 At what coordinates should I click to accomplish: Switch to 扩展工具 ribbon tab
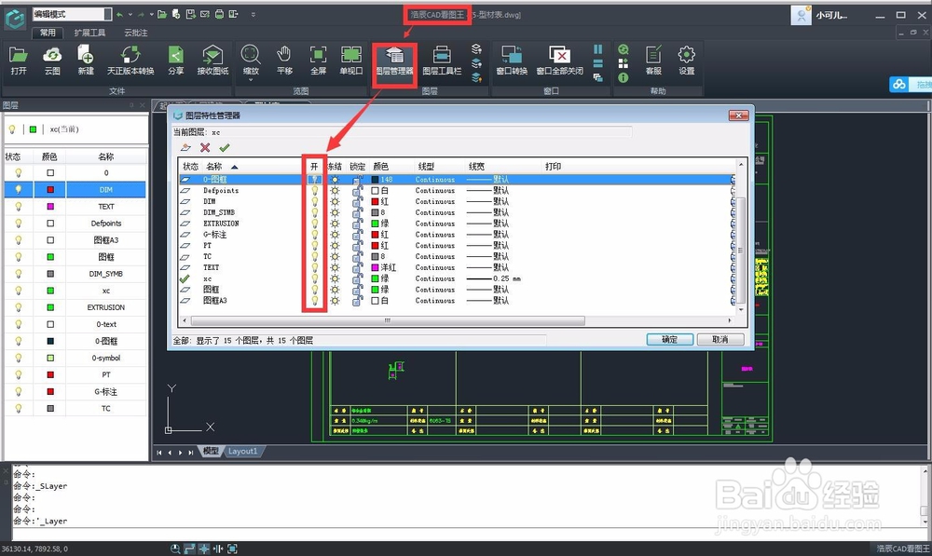click(x=89, y=33)
